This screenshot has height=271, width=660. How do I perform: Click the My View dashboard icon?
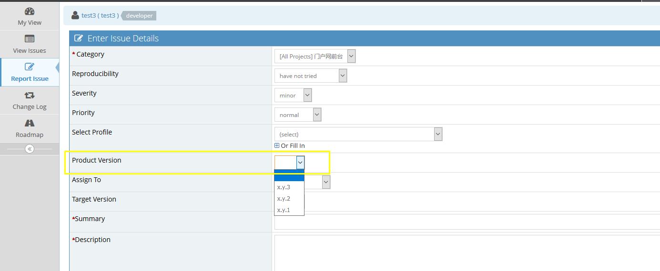tap(30, 11)
